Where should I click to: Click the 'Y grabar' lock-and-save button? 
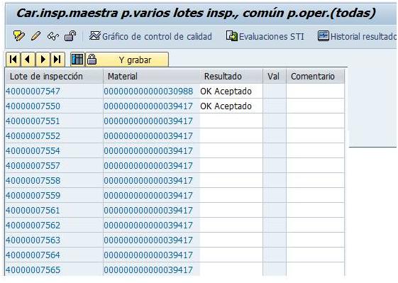point(127,60)
